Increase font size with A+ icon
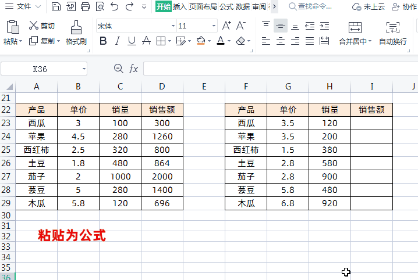The height and width of the screenshot is (280, 418). pos(226,26)
